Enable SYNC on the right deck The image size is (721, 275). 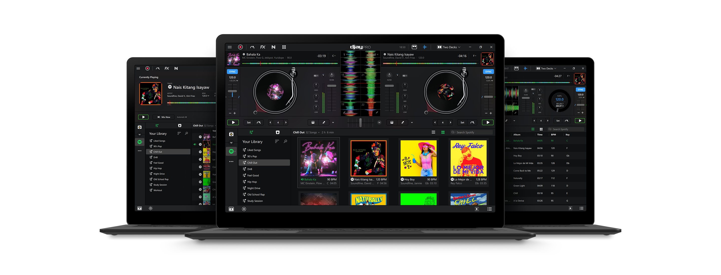pyautogui.click(x=488, y=71)
